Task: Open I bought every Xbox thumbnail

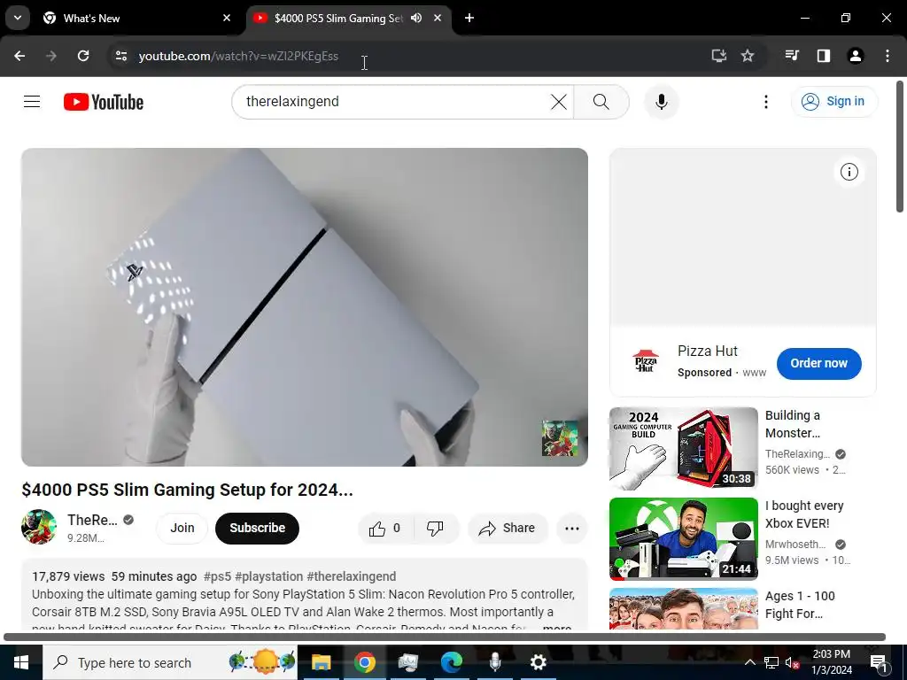Action: [683, 538]
